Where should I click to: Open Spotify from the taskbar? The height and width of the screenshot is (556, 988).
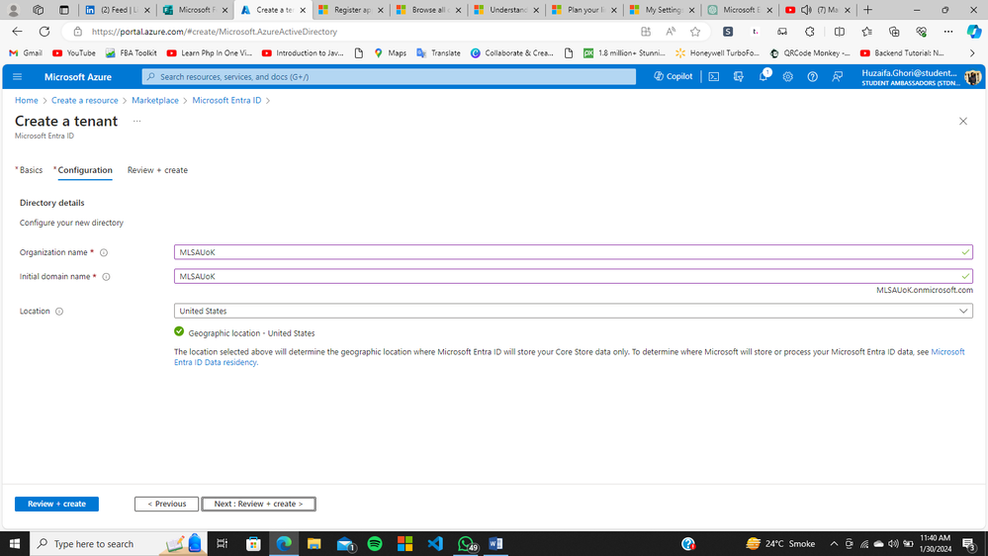click(375, 543)
